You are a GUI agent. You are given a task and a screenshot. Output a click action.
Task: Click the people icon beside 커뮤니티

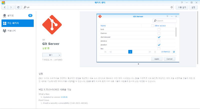tap(4, 31)
